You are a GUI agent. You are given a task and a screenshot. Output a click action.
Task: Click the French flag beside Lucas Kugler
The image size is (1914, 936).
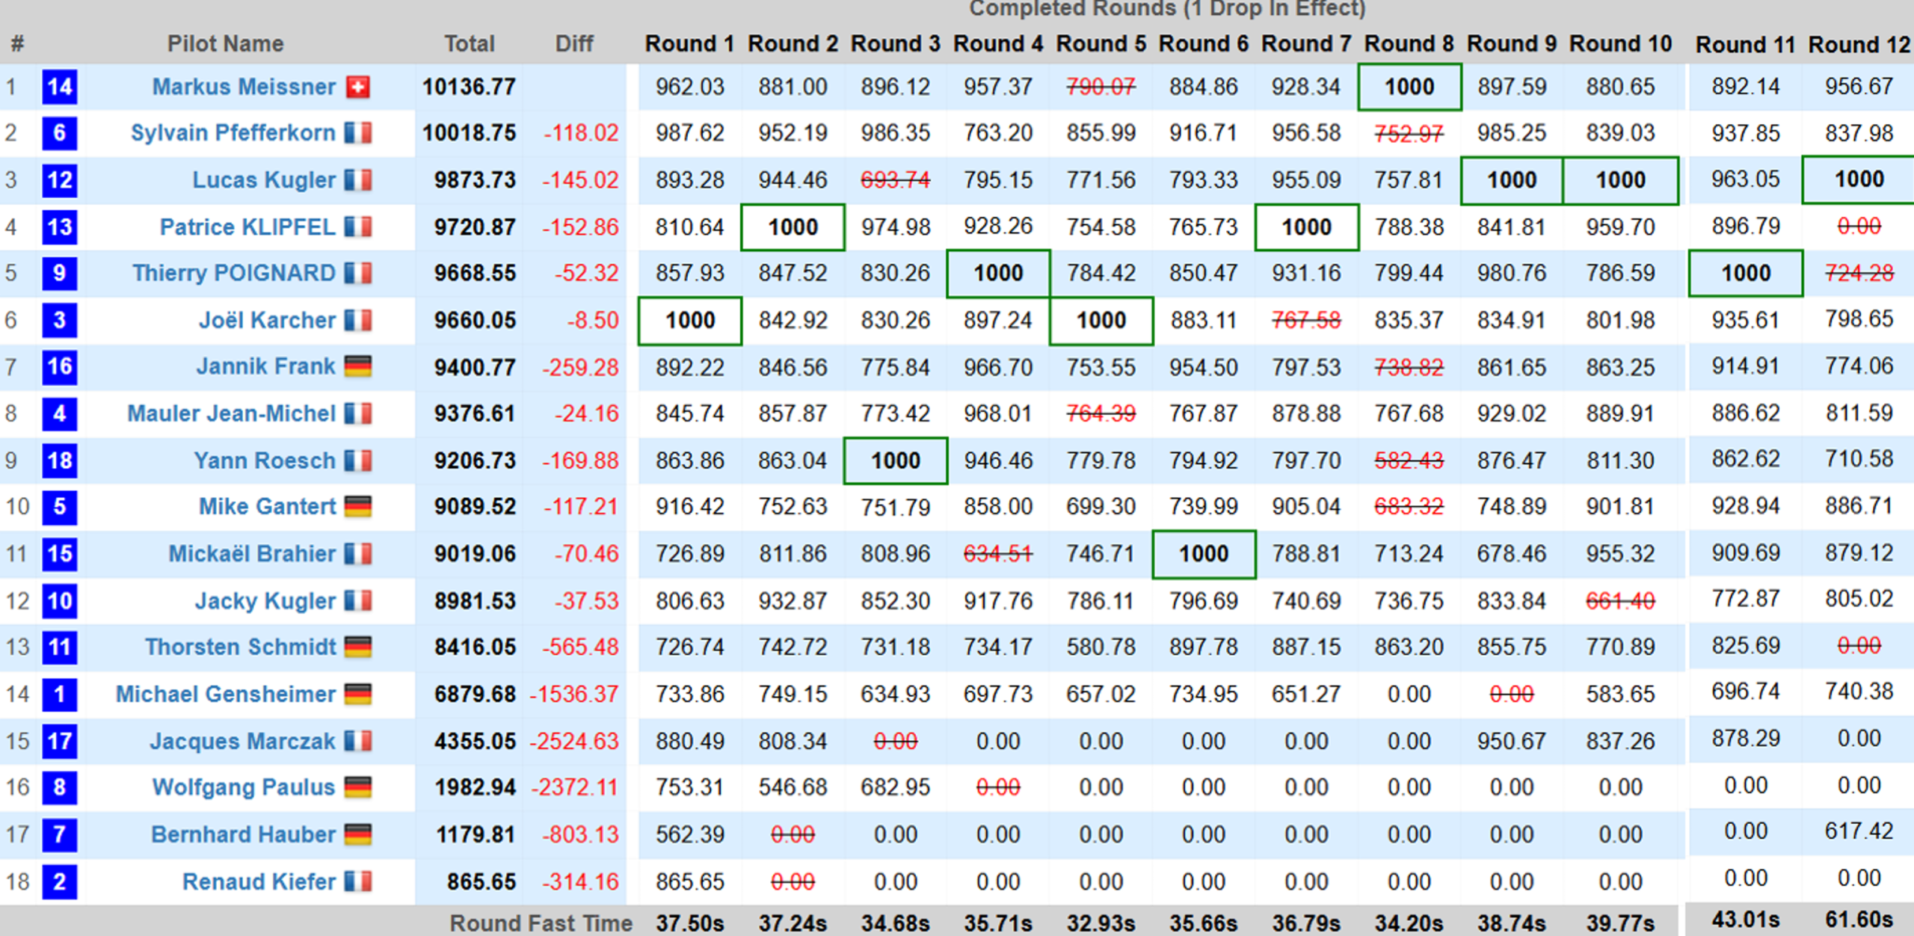(358, 180)
